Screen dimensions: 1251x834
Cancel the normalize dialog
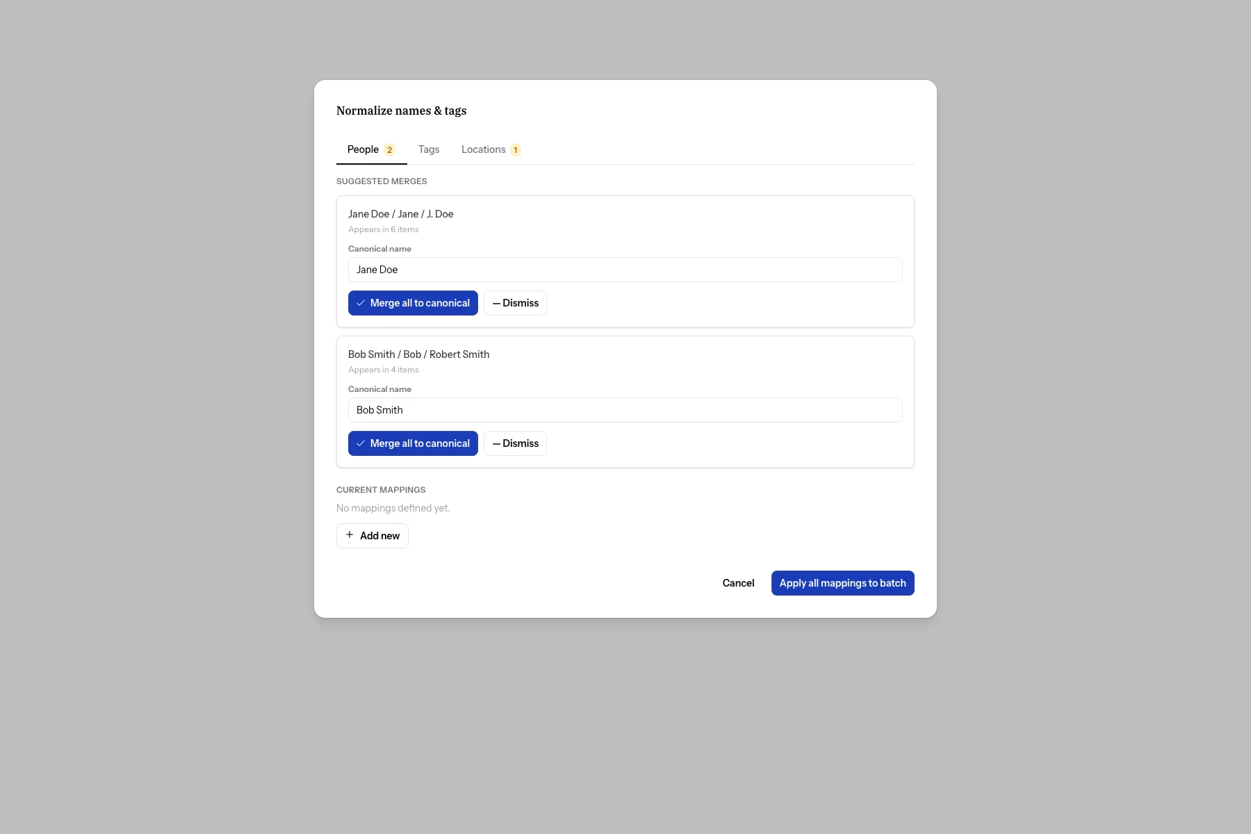(x=738, y=583)
